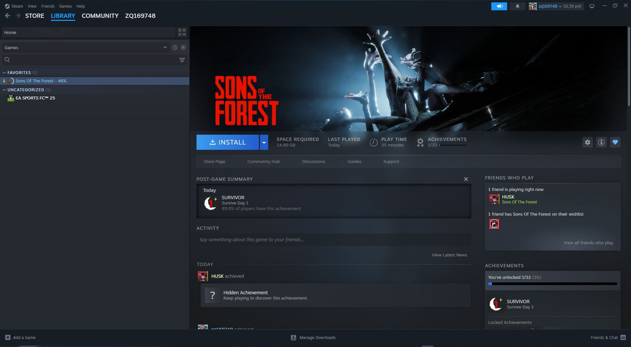Click the blue INSTALL button
The image size is (631, 347).
click(228, 142)
